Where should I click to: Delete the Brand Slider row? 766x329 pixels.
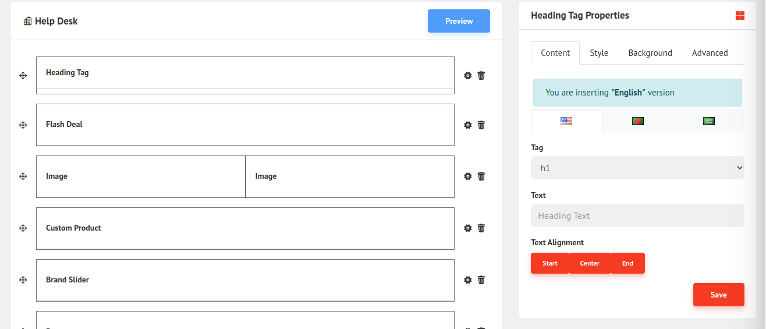(481, 280)
